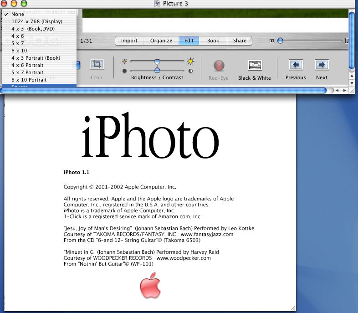Click the www.fantasyjazz.com text
The height and width of the screenshot is (313, 358).
[207, 234]
